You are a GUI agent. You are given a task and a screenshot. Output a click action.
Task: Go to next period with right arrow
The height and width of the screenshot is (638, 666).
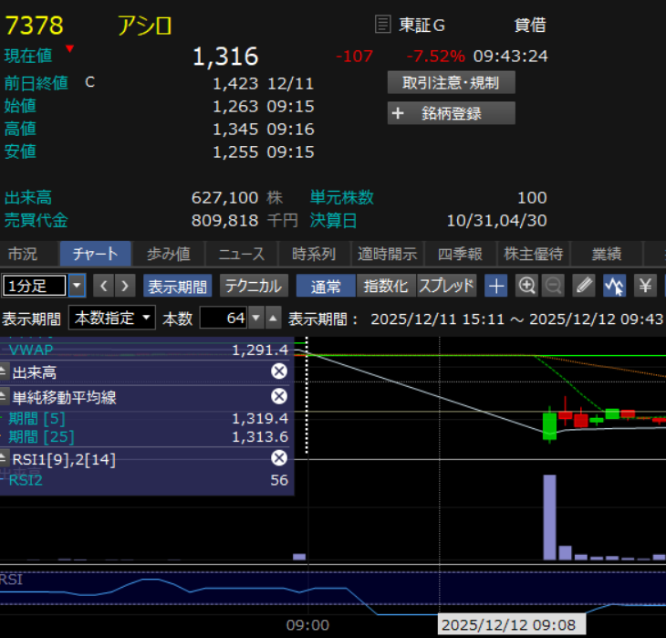(x=125, y=286)
